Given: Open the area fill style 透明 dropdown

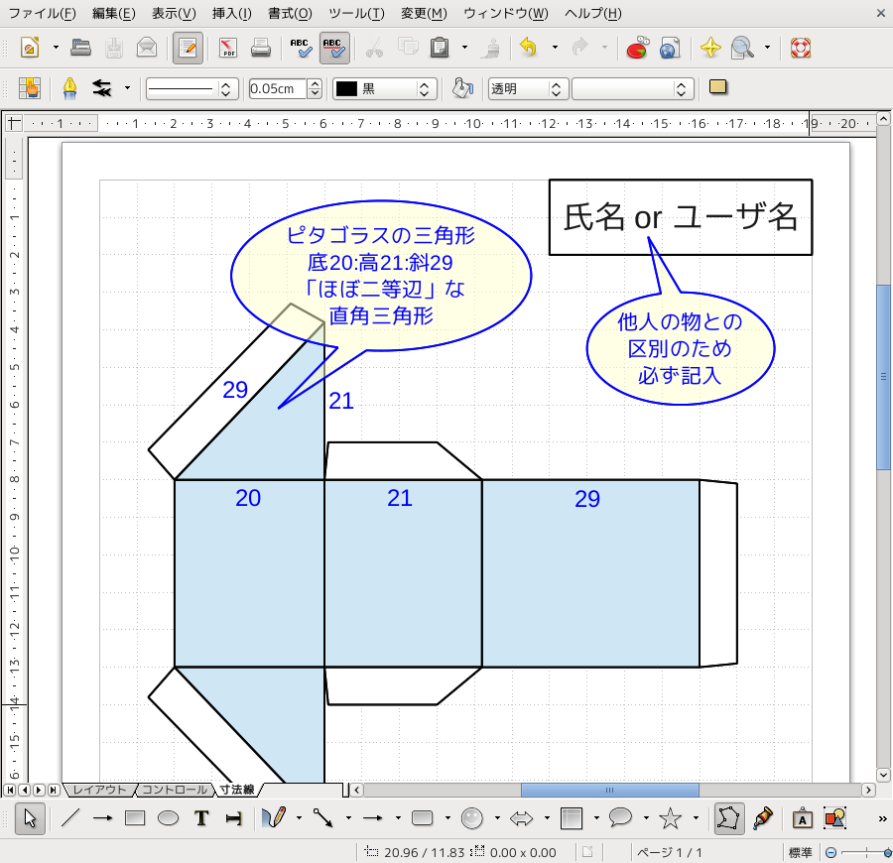Looking at the screenshot, I should (529, 89).
